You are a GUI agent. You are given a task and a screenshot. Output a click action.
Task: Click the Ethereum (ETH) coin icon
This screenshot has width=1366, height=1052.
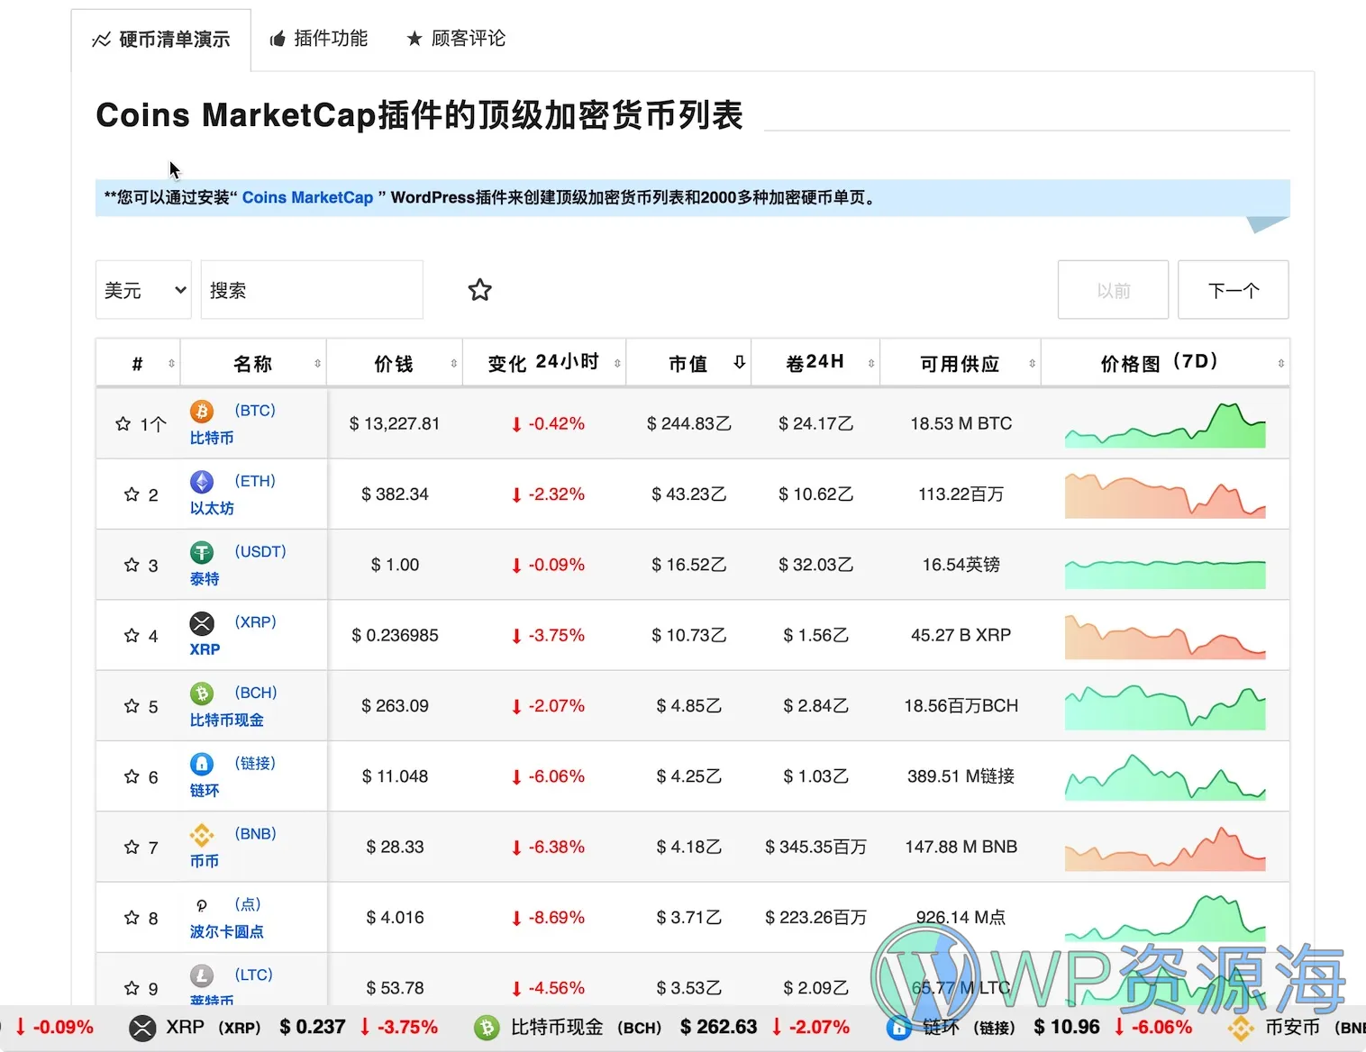(201, 482)
